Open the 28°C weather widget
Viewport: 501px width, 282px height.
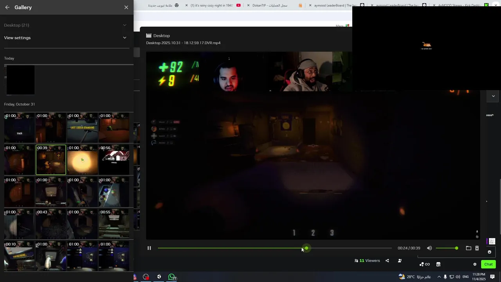click(415, 277)
